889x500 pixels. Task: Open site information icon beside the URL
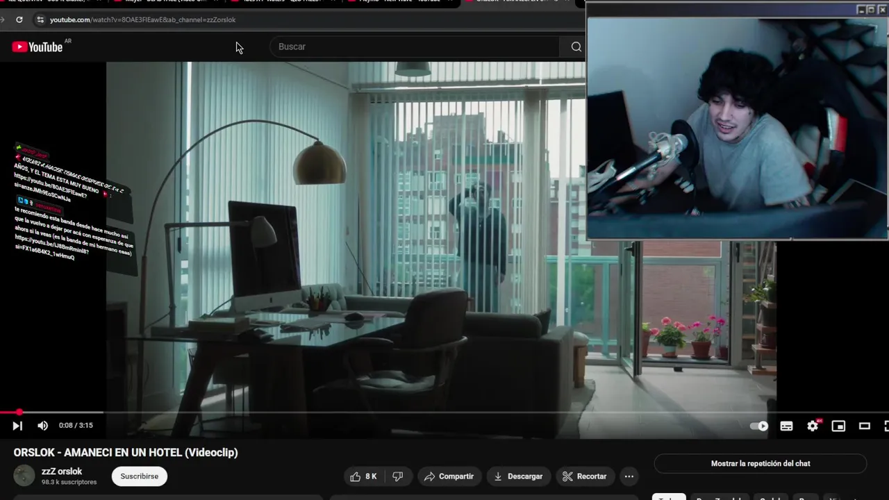click(x=40, y=20)
